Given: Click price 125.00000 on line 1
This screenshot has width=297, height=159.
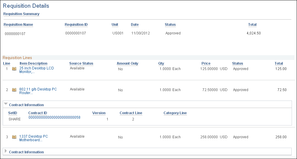Looking at the screenshot, I should [x=209, y=69].
